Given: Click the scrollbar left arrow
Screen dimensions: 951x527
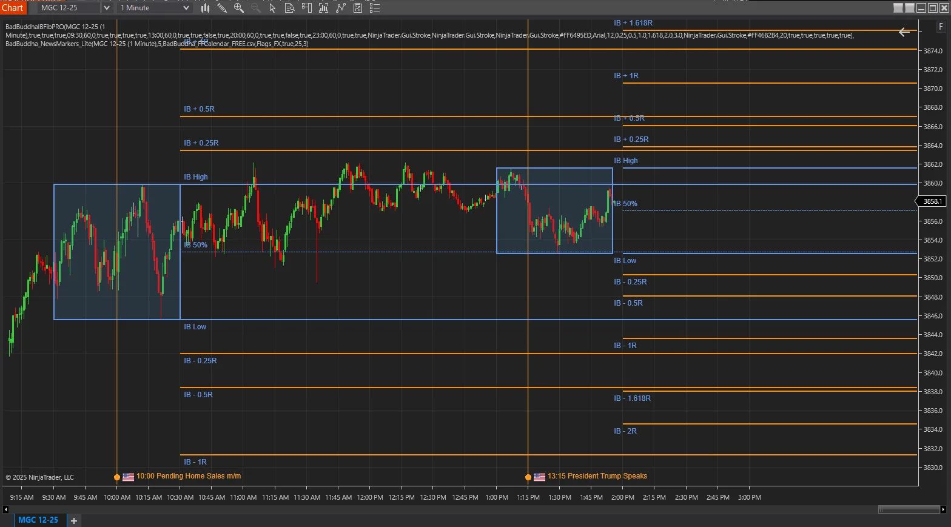Looking at the screenshot, I should pyautogui.click(x=6, y=509).
